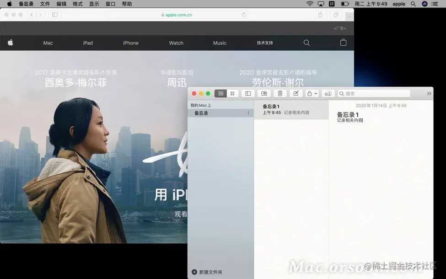The image size is (446, 279).
Task: Go forward in Safari
Action: (x=40, y=15)
